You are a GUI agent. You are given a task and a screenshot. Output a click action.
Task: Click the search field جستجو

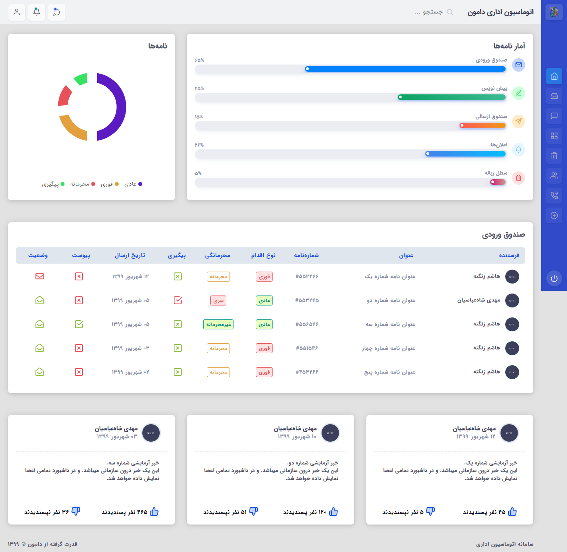(x=429, y=12)
